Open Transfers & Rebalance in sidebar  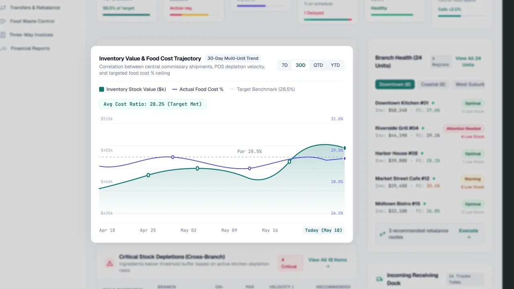point(35,8)
